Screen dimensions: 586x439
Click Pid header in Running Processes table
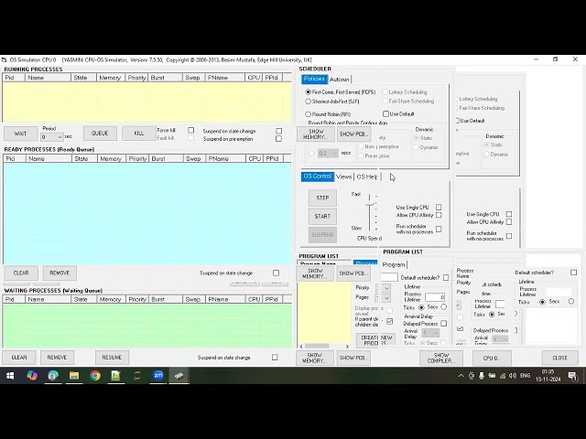[14, 78]
